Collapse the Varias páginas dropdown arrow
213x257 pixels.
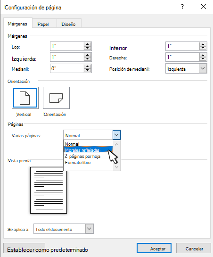(x=116, y=135)
